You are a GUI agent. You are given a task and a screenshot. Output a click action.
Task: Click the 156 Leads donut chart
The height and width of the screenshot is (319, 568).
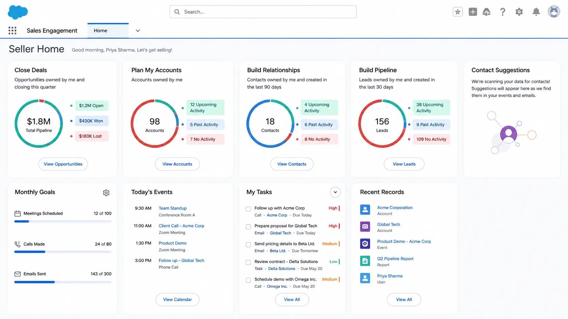point(382,124)
